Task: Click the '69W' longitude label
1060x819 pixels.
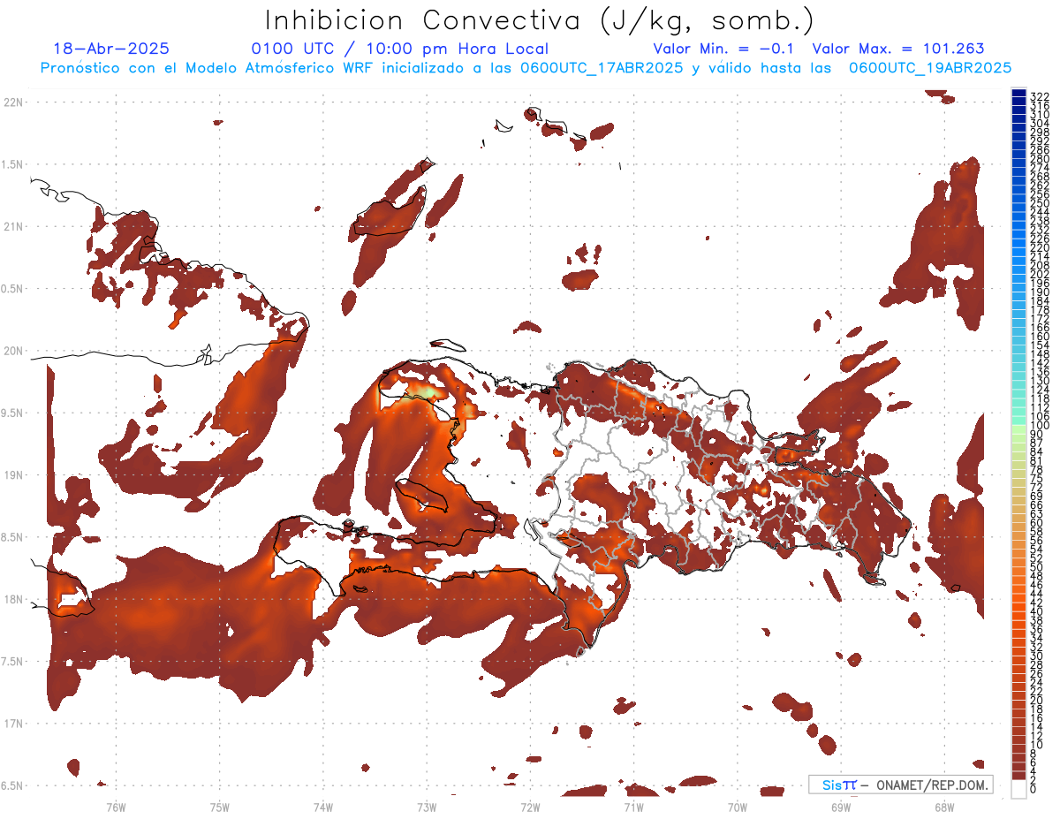Action: tap(840, 807)
